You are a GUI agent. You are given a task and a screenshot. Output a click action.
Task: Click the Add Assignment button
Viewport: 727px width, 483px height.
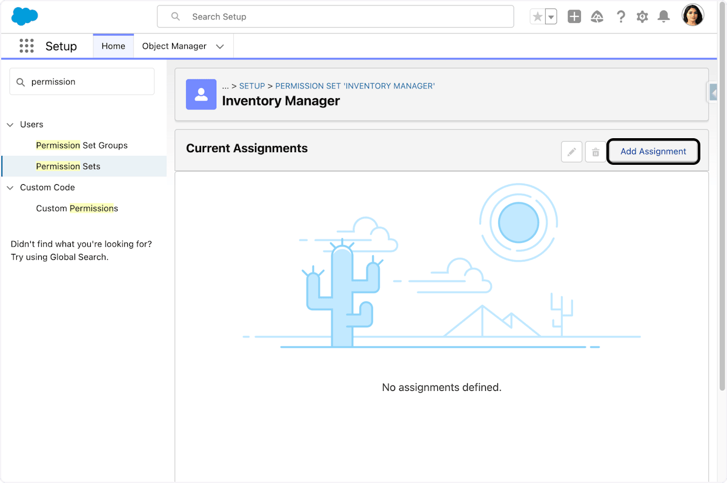[653, 152]
